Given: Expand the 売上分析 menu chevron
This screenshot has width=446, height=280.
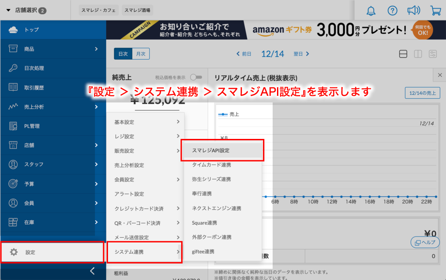Looking at the screenshot, I should point(96,107).
